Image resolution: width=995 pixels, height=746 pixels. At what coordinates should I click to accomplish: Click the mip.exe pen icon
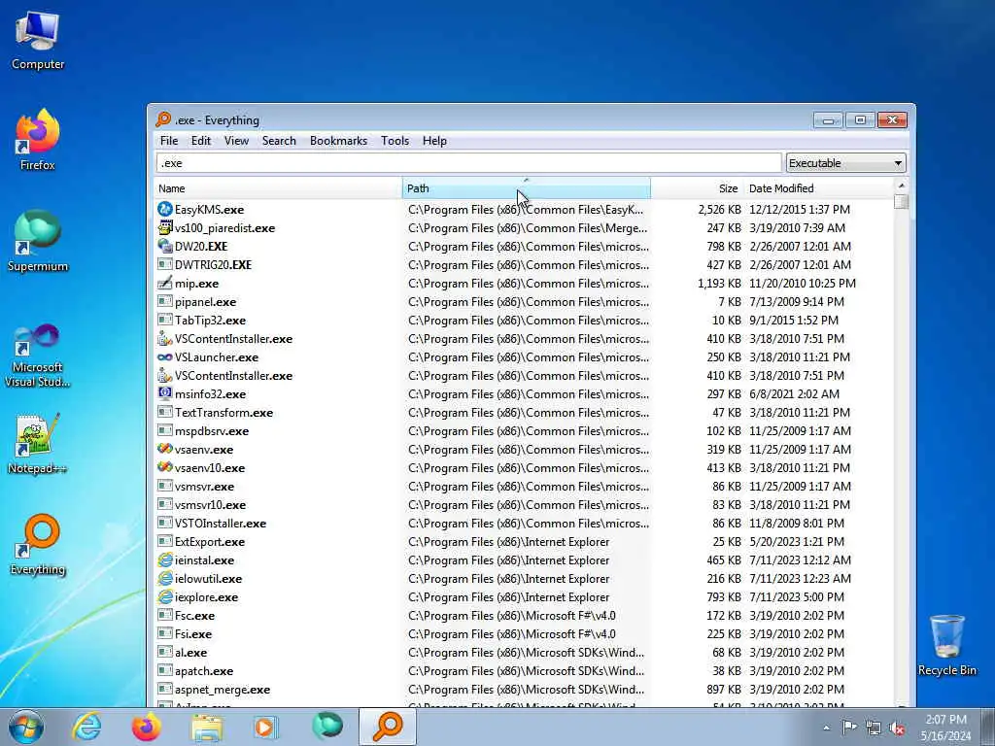(x=165, y=283)
